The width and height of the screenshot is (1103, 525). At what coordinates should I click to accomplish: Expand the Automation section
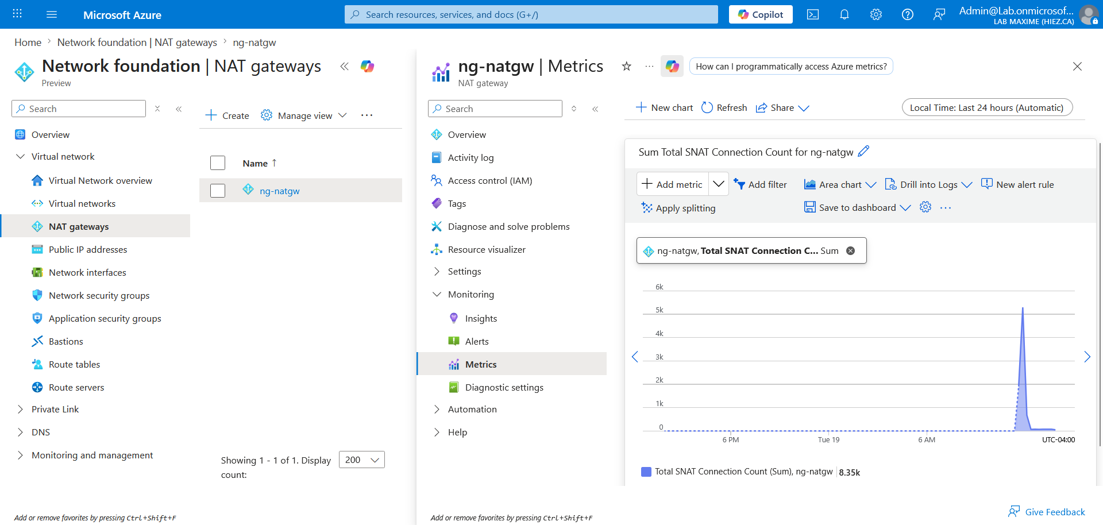(x=437, y=409)
